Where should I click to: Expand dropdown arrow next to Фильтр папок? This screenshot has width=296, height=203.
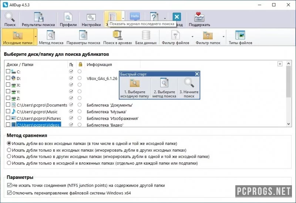(x=223, y=37)
